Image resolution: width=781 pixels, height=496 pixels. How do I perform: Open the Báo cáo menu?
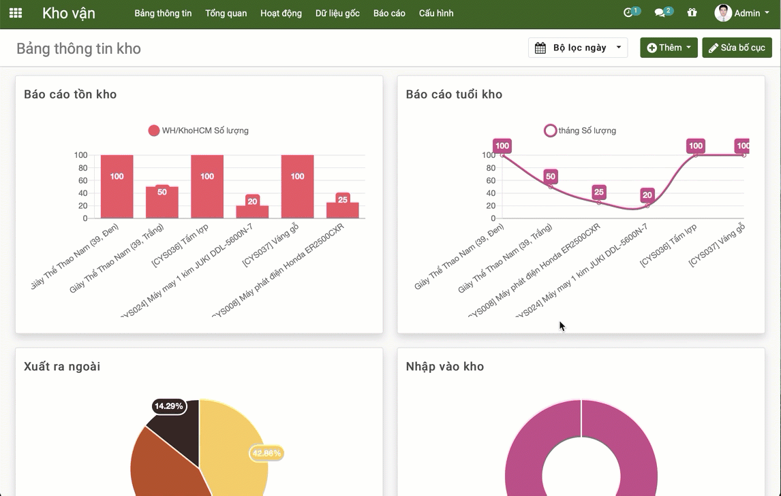(x=389, y=14)
